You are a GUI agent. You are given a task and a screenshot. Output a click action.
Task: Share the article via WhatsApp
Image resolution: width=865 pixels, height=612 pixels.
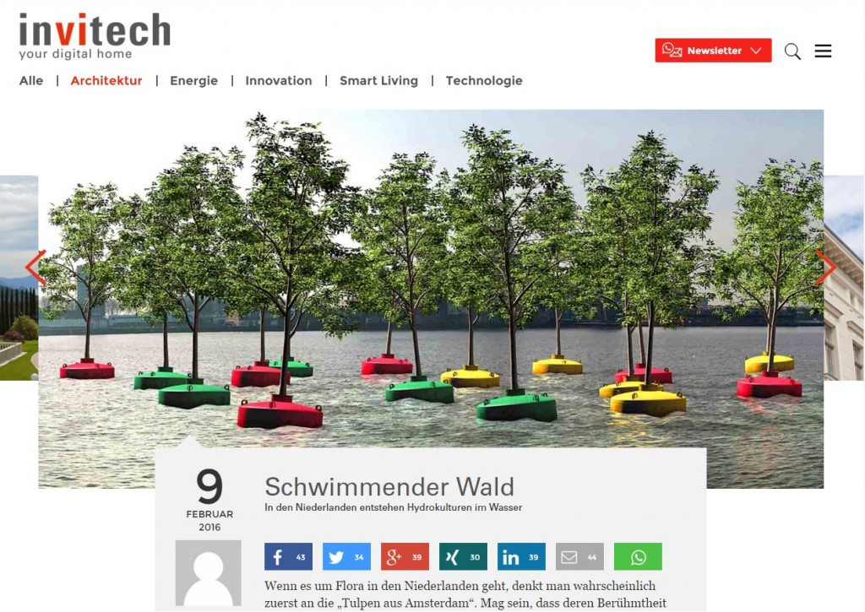pyautogui.click(x=638, y=557)
